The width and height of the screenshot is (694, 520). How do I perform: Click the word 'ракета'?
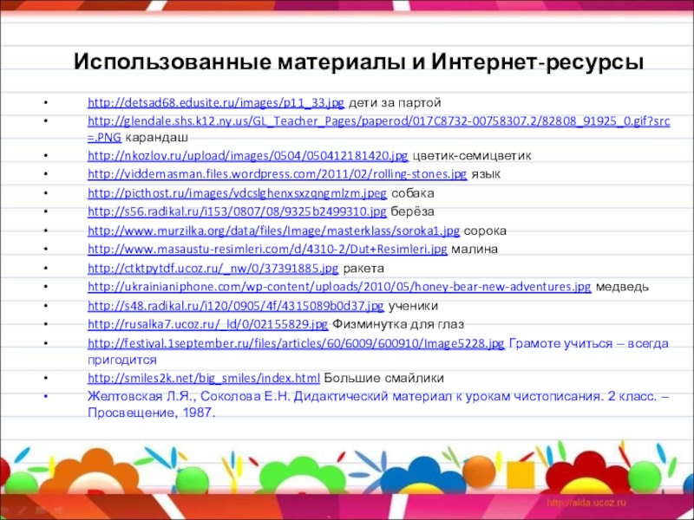[x=363, y=269]
